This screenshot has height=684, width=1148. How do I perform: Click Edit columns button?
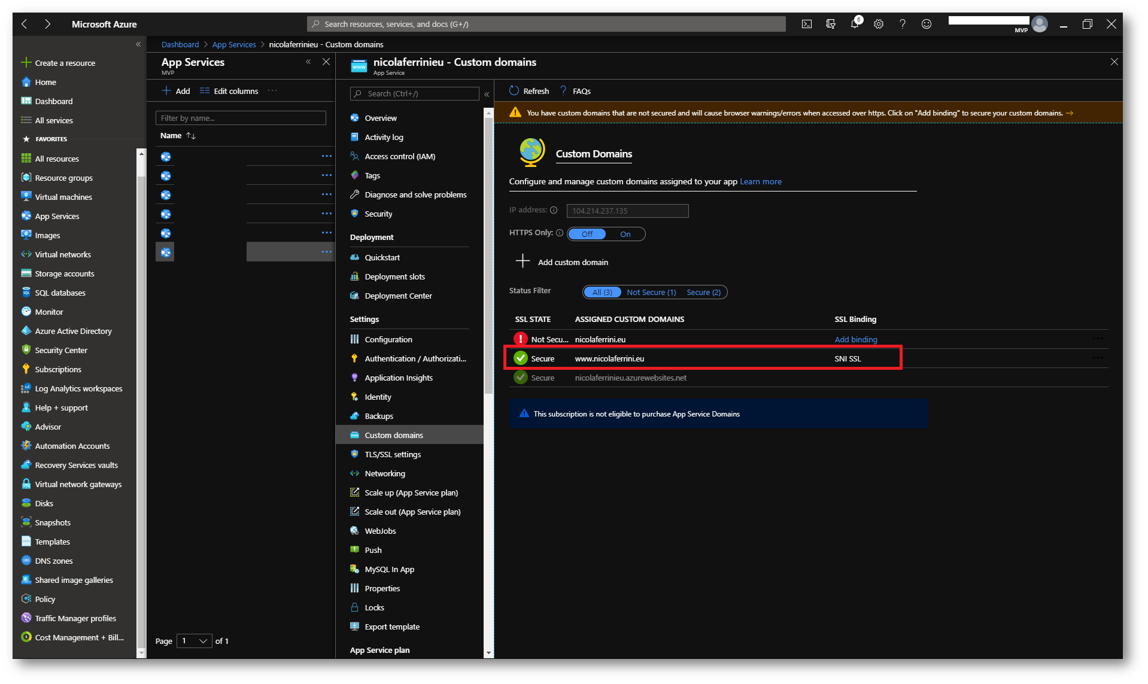point(229,91)
